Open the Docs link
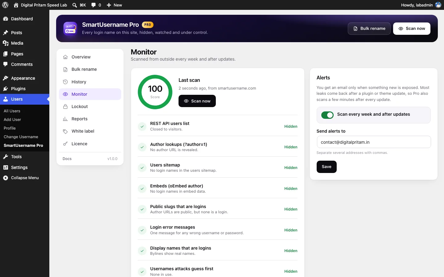This screenshot has height=277, width=444. click(x=67, y=159)
